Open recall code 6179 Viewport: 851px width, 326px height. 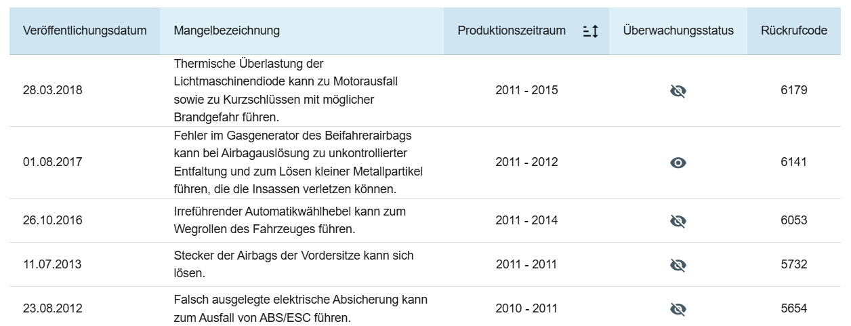point(793,90)
